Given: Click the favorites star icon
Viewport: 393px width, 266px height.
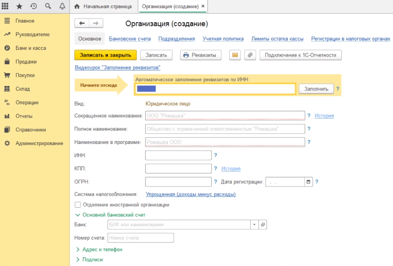Looking at the screenshot, I should pos(20,6).
